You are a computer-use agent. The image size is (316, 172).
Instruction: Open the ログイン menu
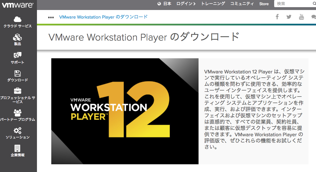[186, 4]
